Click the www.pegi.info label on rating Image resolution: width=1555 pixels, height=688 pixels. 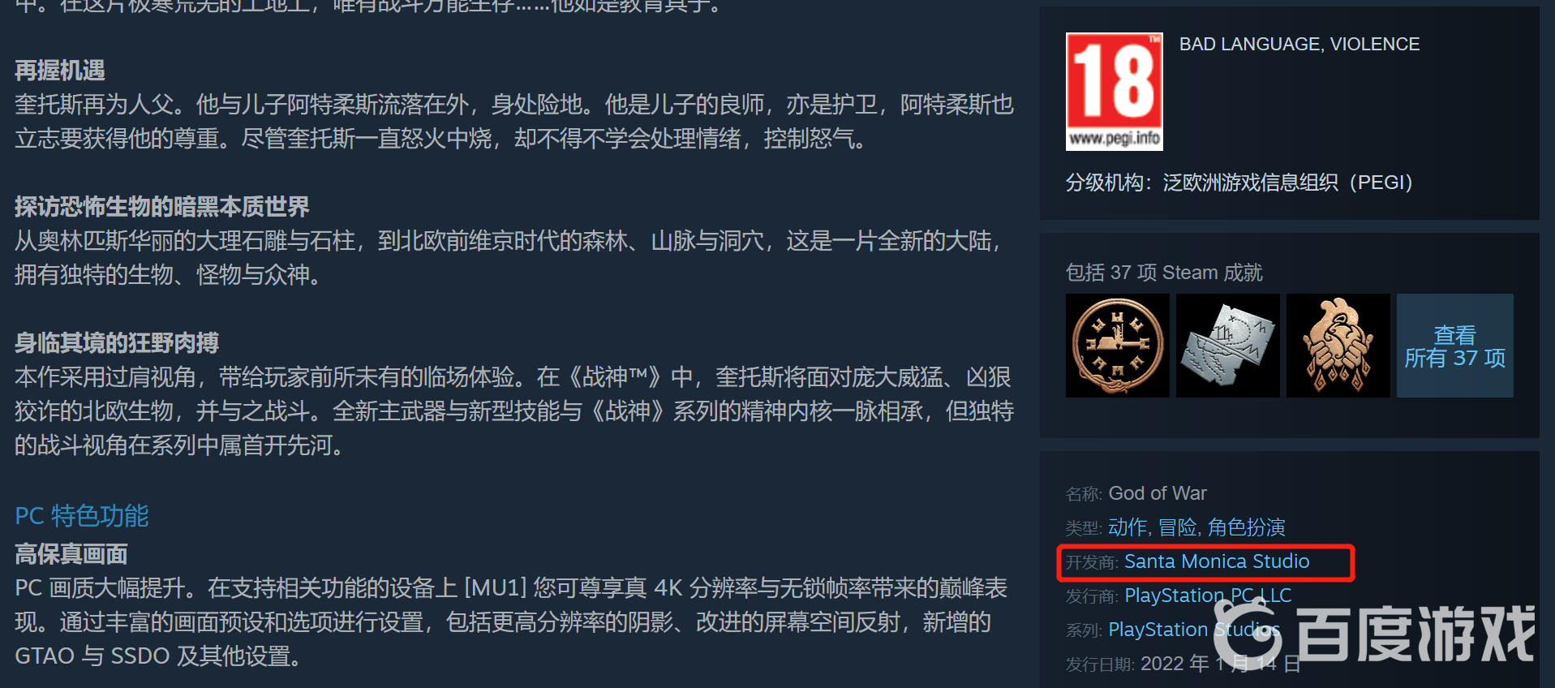pyautogui.click(x=1115, y=138)
